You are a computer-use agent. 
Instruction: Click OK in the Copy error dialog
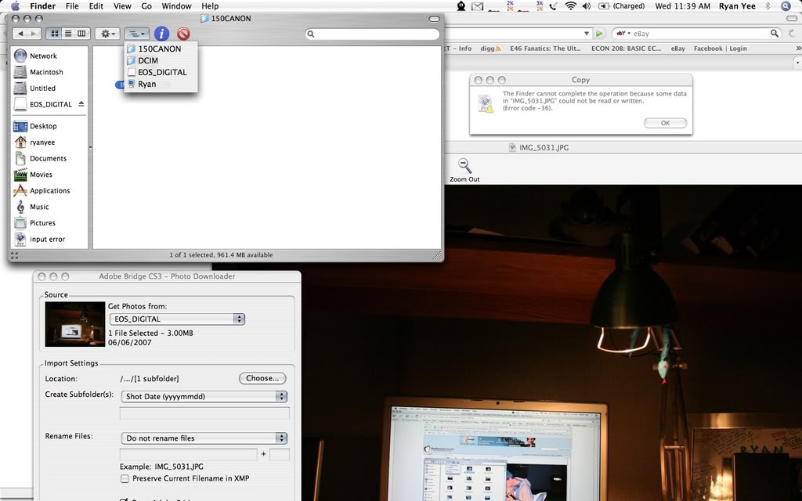pos(665,123)
